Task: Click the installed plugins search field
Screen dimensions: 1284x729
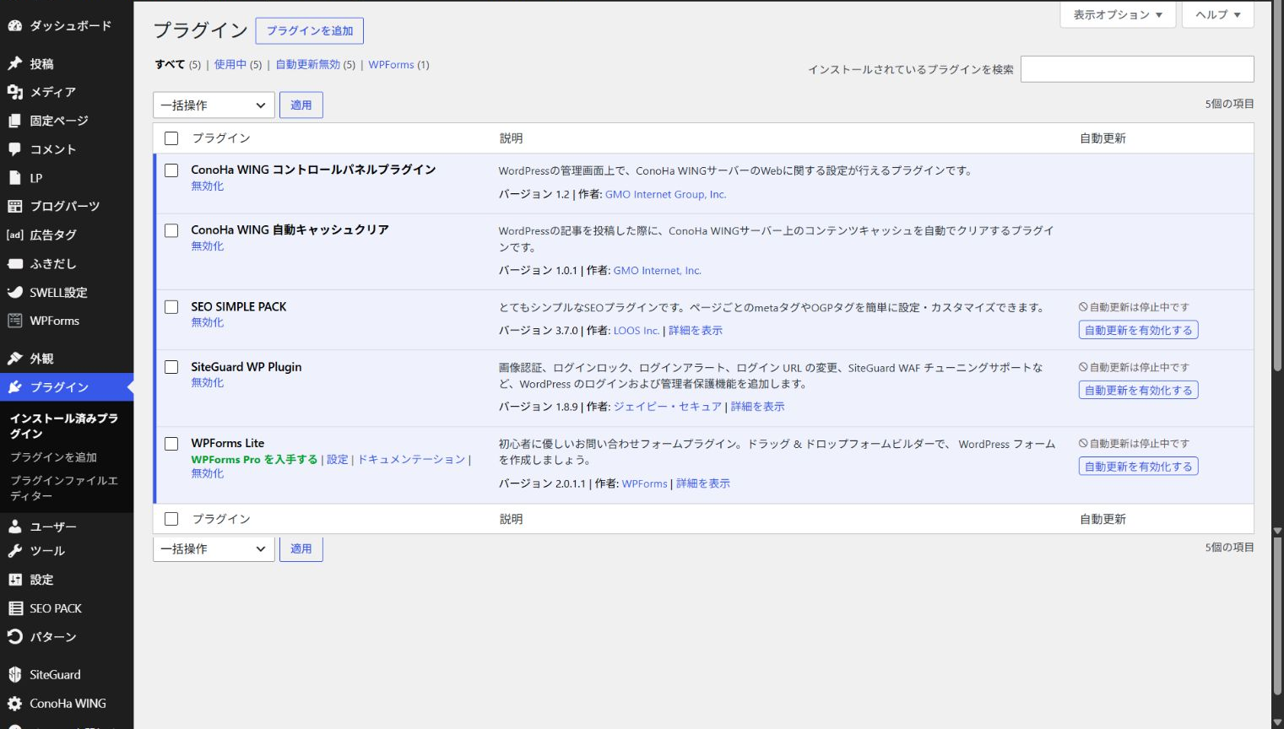Action: pyautogui.click(x=1137, y=69)
